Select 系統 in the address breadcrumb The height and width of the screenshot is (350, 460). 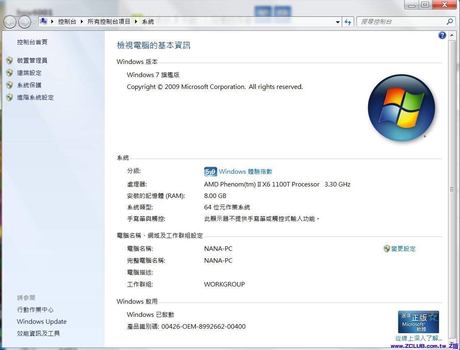(x=148, y=22)
